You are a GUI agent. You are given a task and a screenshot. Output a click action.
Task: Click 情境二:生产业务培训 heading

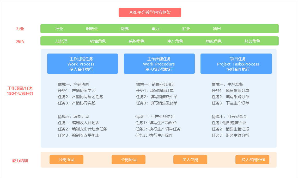point(155,117)
